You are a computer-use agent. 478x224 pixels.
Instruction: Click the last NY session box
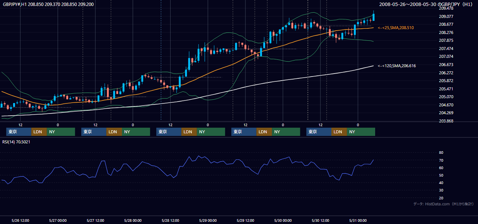(x=361, y=132)
